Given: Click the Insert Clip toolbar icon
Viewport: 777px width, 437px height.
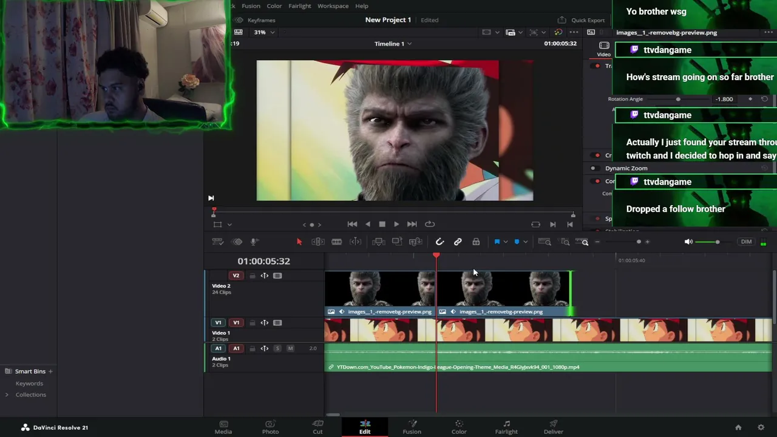Looking at the screenshot, I should coord(378,242).
